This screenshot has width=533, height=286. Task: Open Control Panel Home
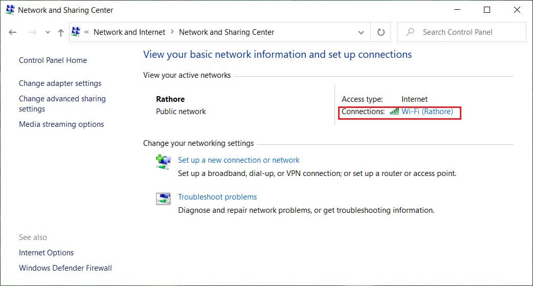[x=53, y=60]
